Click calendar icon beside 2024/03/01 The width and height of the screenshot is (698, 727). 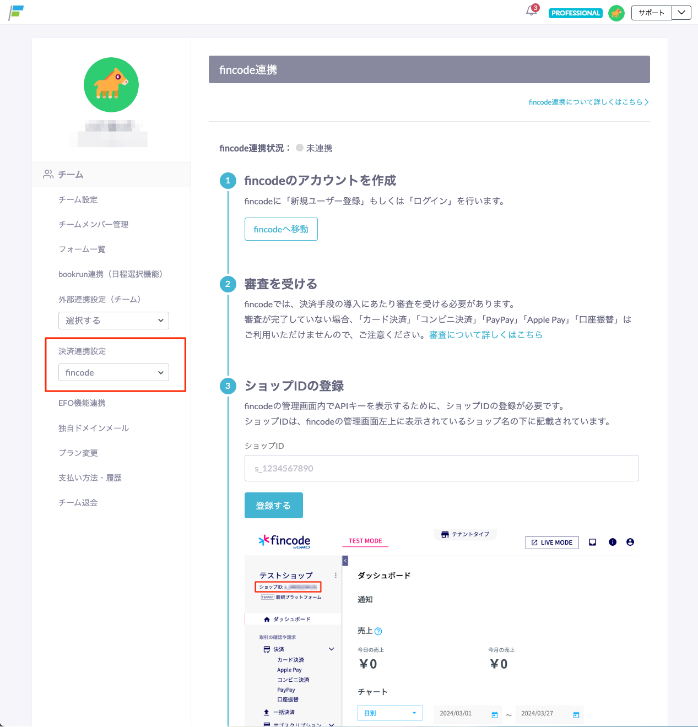click(495, 714)
